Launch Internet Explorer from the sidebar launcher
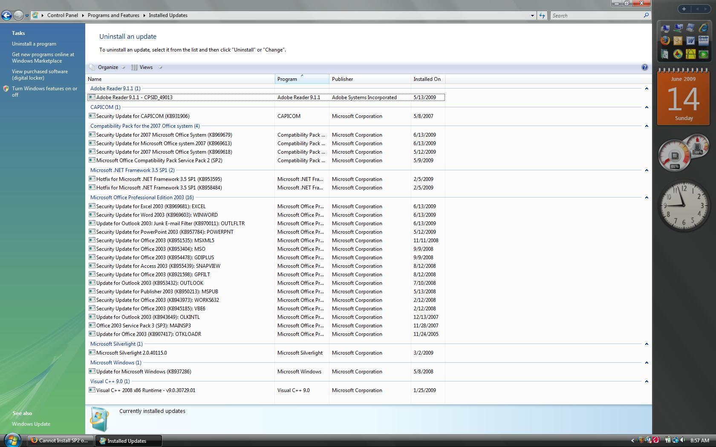Screen dimensions: 716x447 click(x=703, y=28)
